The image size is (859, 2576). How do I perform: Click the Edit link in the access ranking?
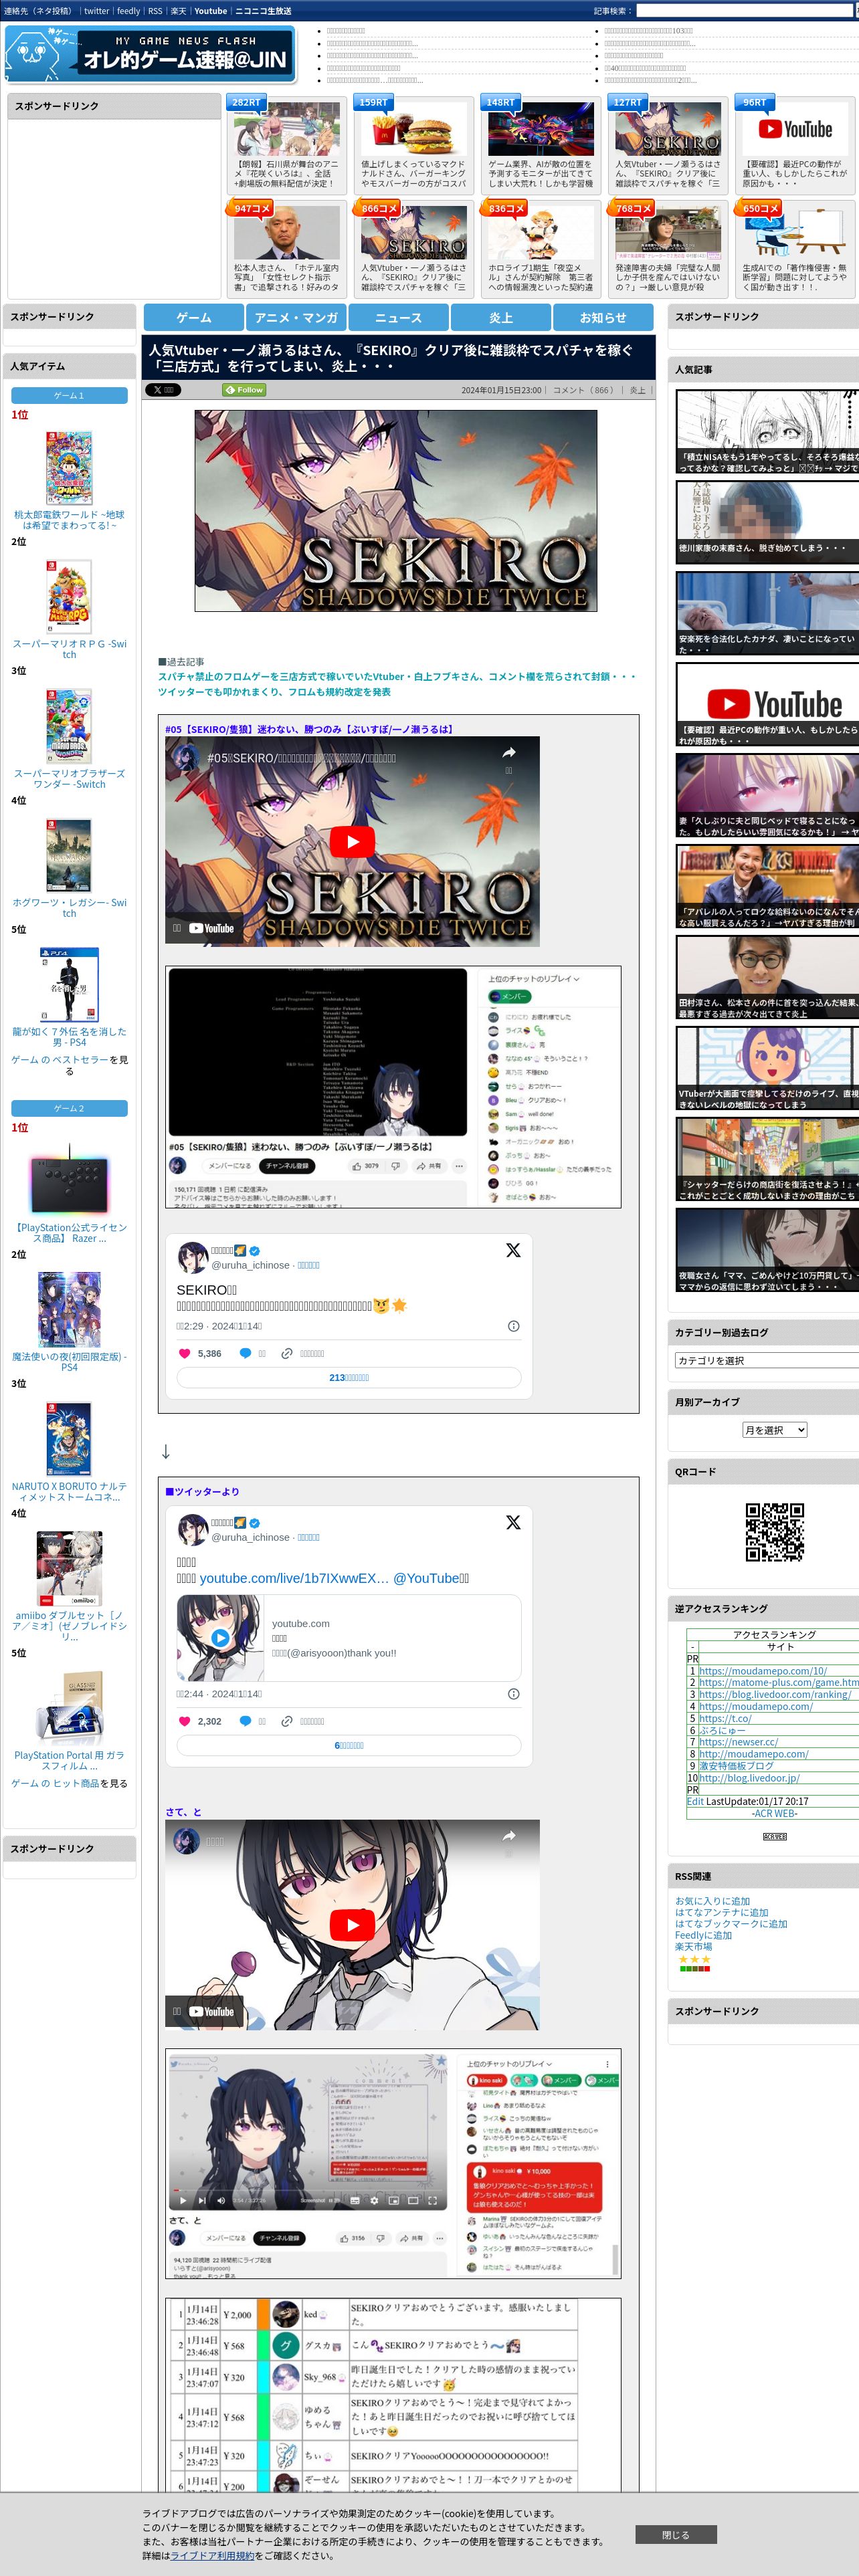695,1801
